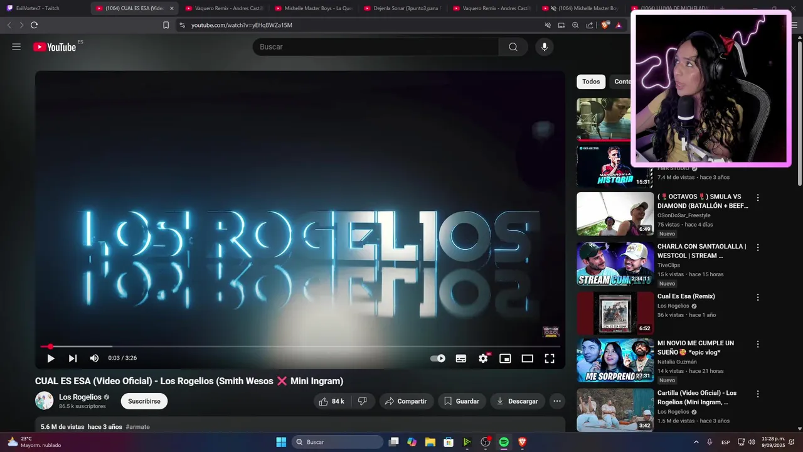
Task: Open options for CHARLA CON SANTAOLALLA video
Action: 758,247
